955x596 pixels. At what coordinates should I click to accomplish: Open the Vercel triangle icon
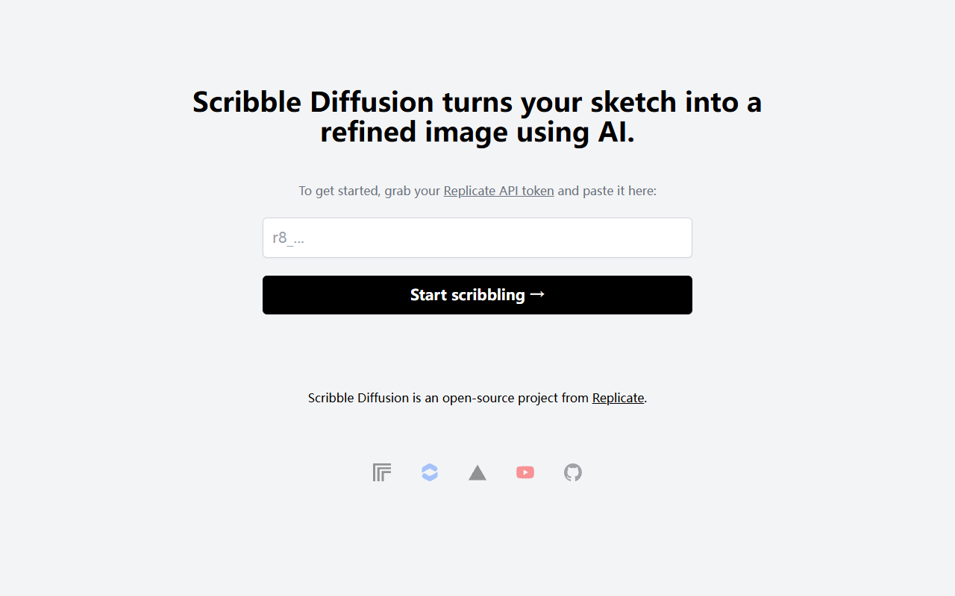pos(477,472)
